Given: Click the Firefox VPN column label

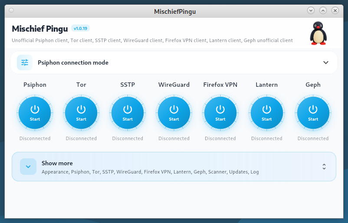Looking at the screenshot, I should (x=220, y=85).
